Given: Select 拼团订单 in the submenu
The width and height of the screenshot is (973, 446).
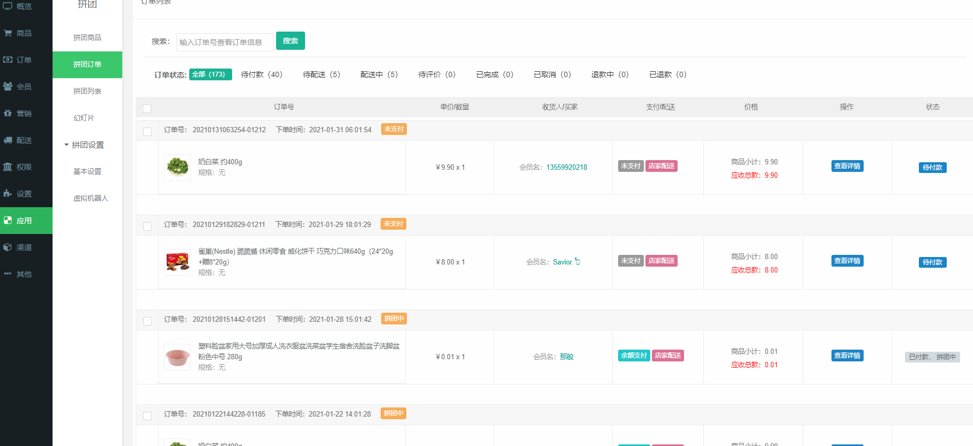Looking at the screenshot, I should (x=87, y=64).
